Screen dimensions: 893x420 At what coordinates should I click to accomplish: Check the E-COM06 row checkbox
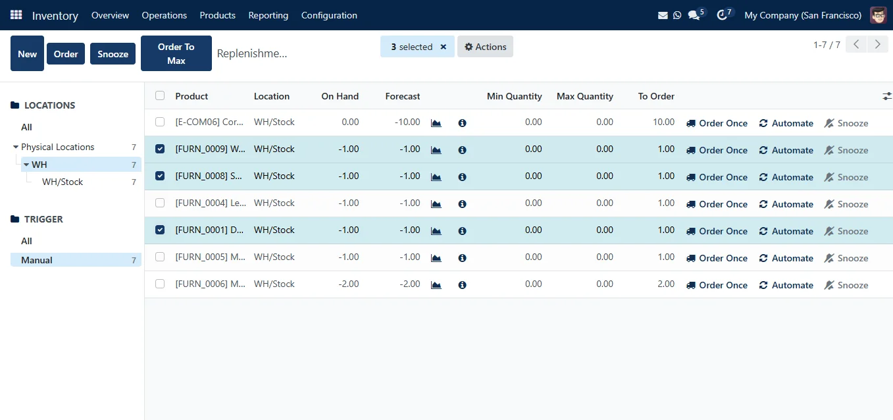(x=160, y=122)
